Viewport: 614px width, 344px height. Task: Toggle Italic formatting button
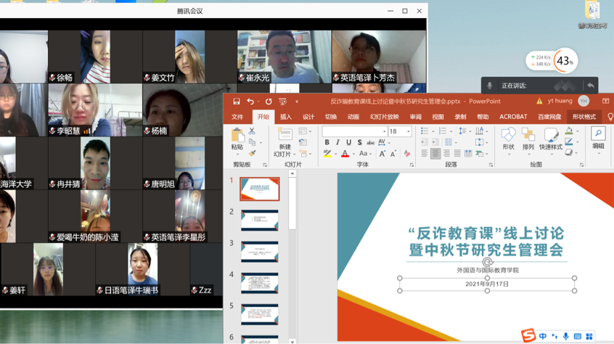click(337, 143)
